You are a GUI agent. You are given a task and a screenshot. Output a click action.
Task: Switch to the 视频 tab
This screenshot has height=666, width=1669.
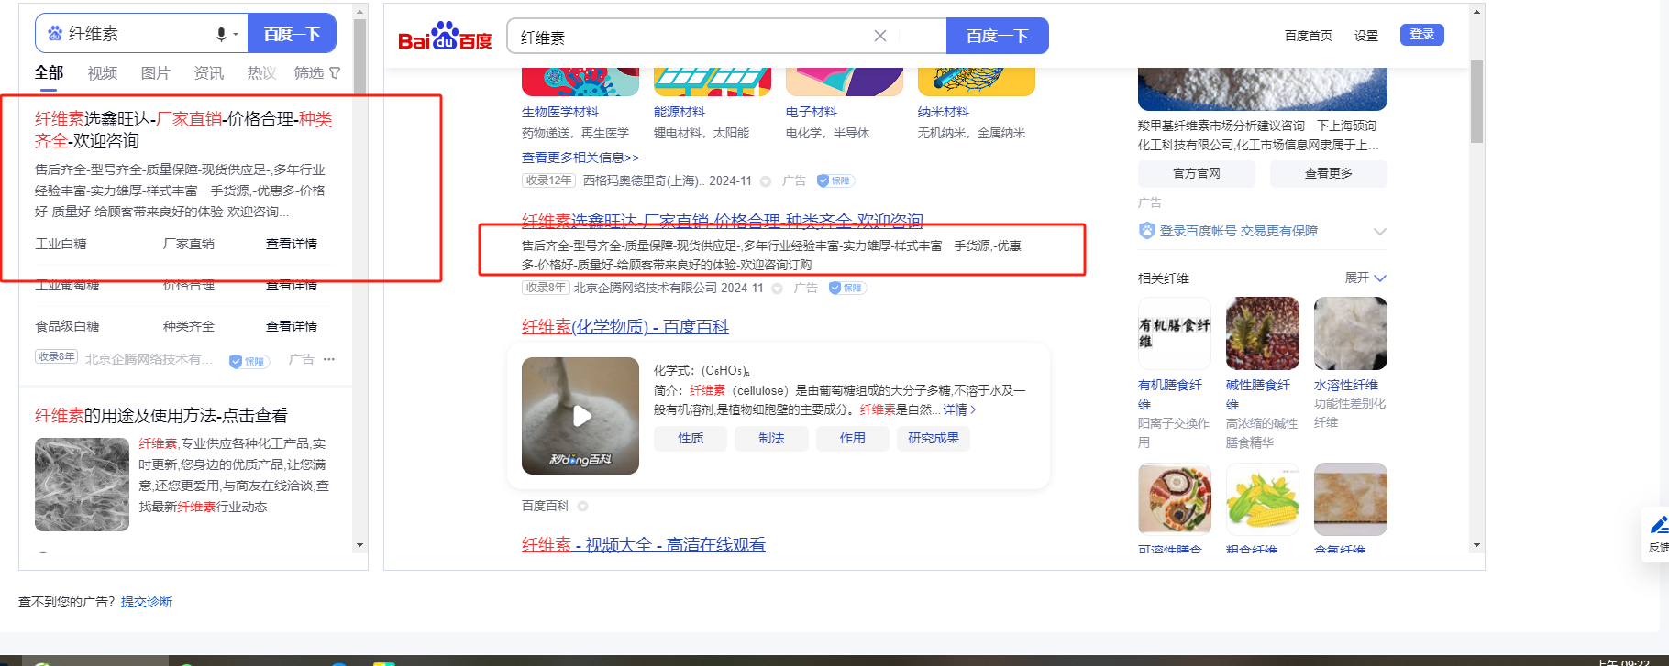[103, 73]
